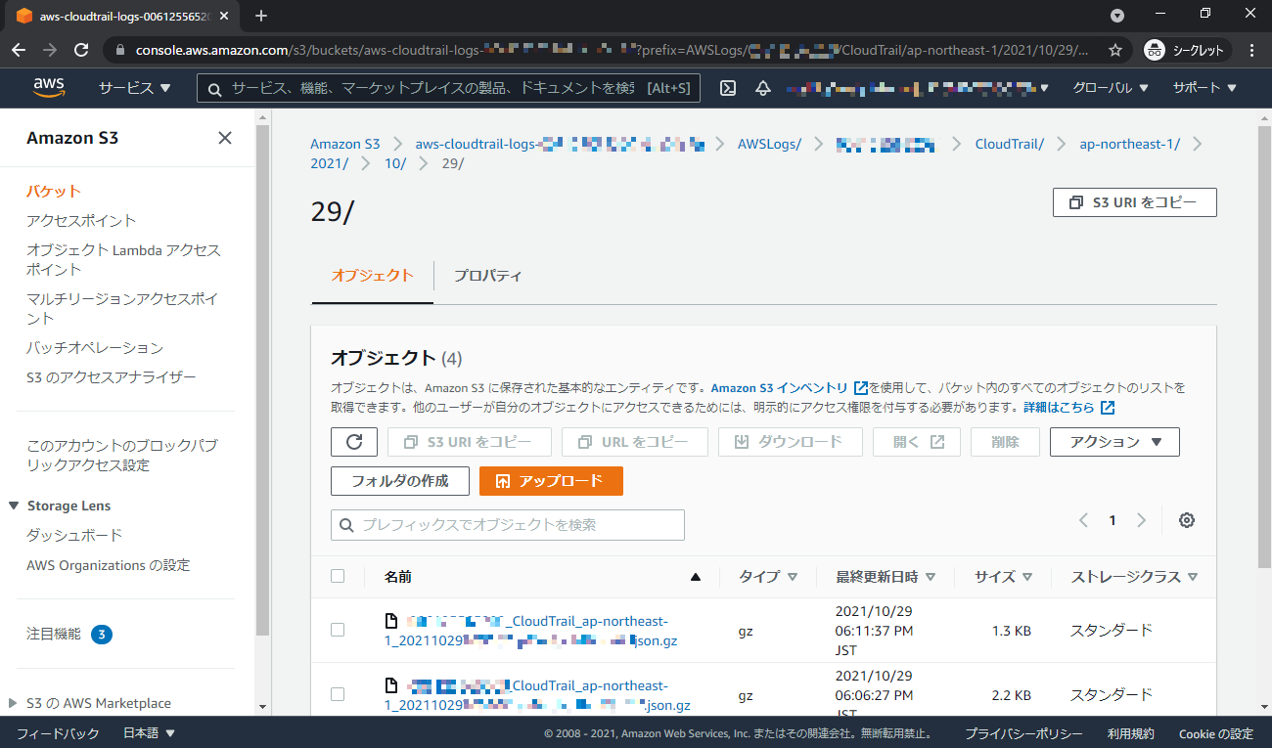
Task: Open プライバシーポリシー footer link
Action: (1023, 733)
